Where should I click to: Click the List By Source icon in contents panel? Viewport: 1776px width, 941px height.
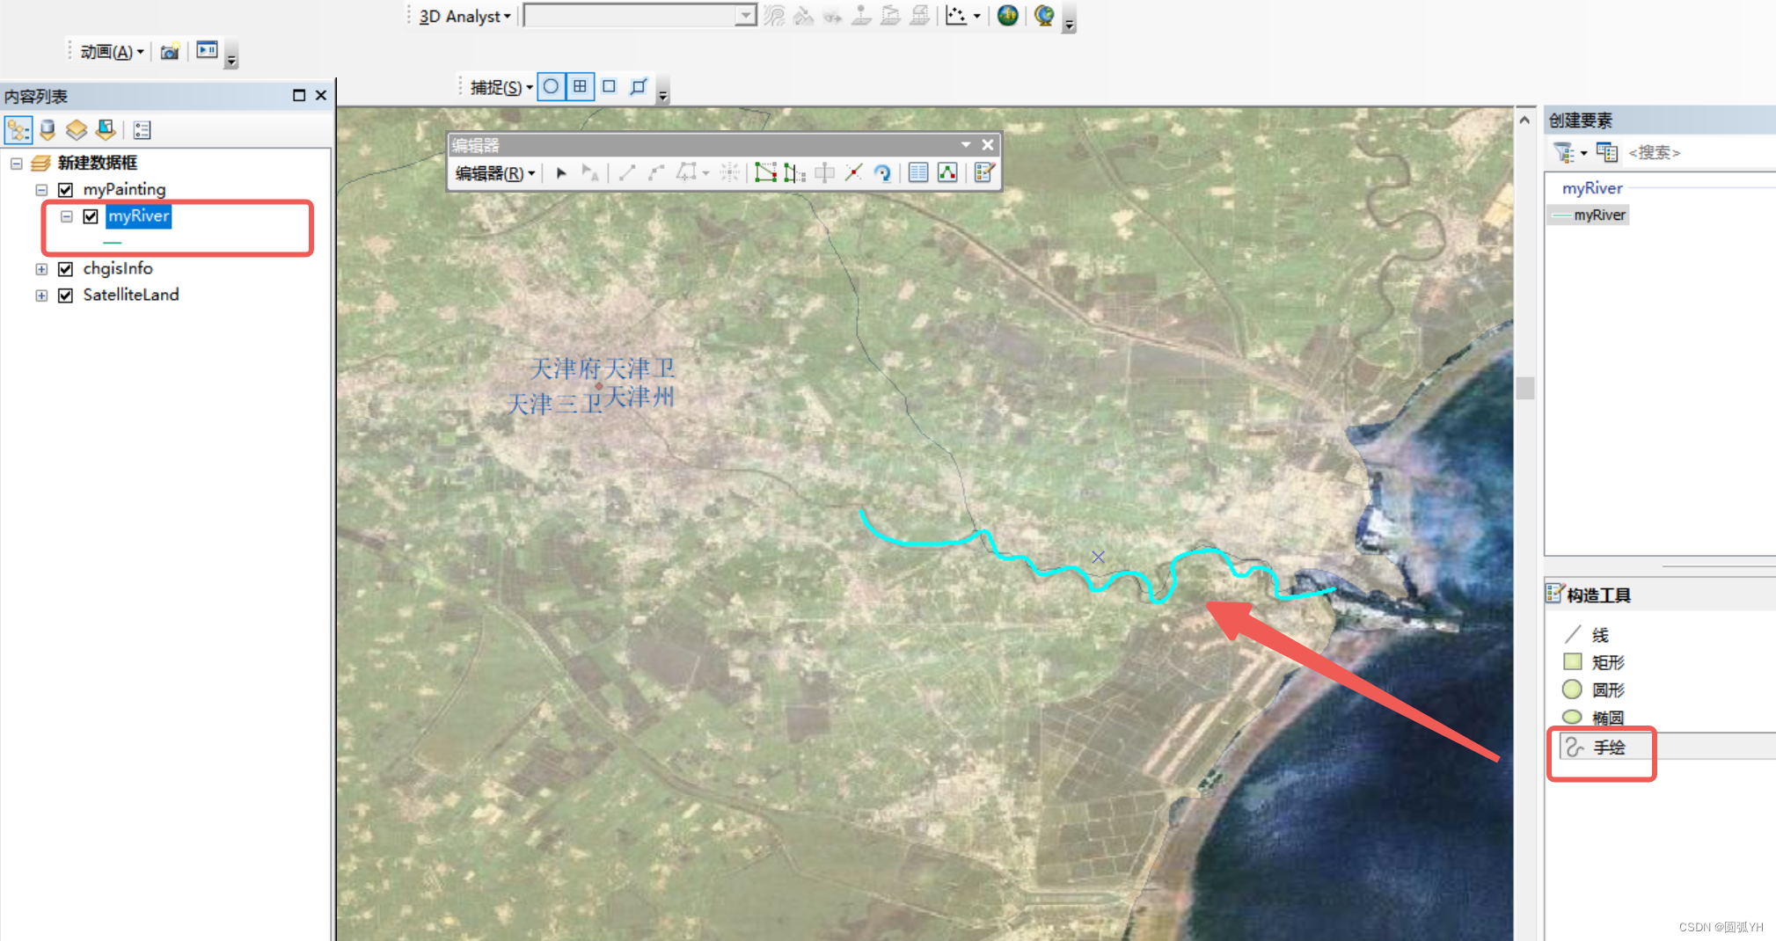pyautogui.click(x=47, y=130)
